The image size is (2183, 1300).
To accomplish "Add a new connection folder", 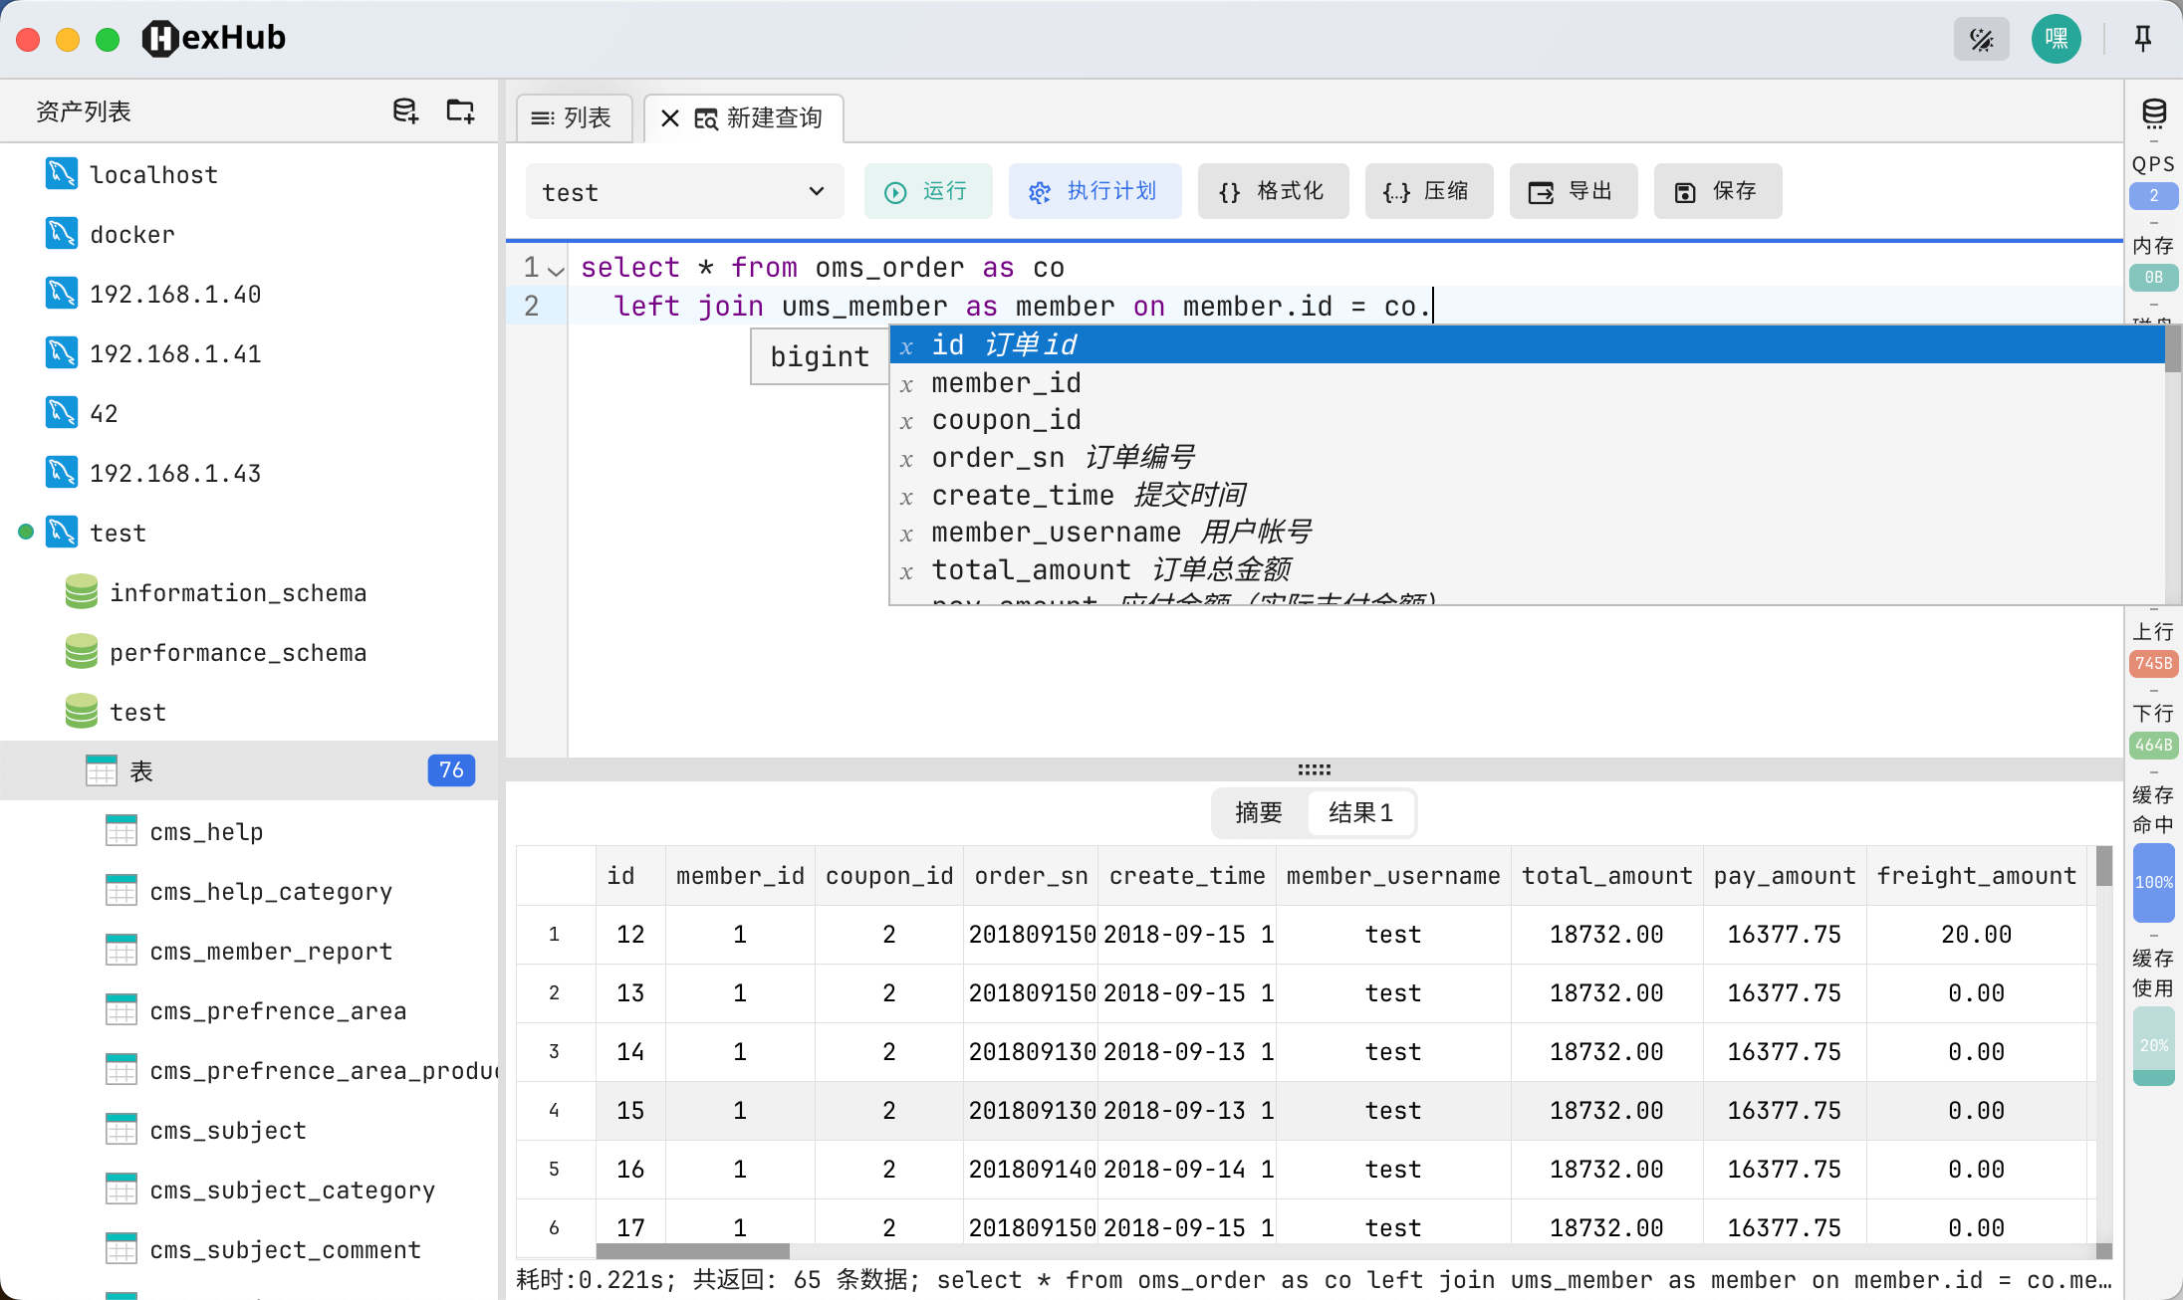I will (x=459, y=110).
